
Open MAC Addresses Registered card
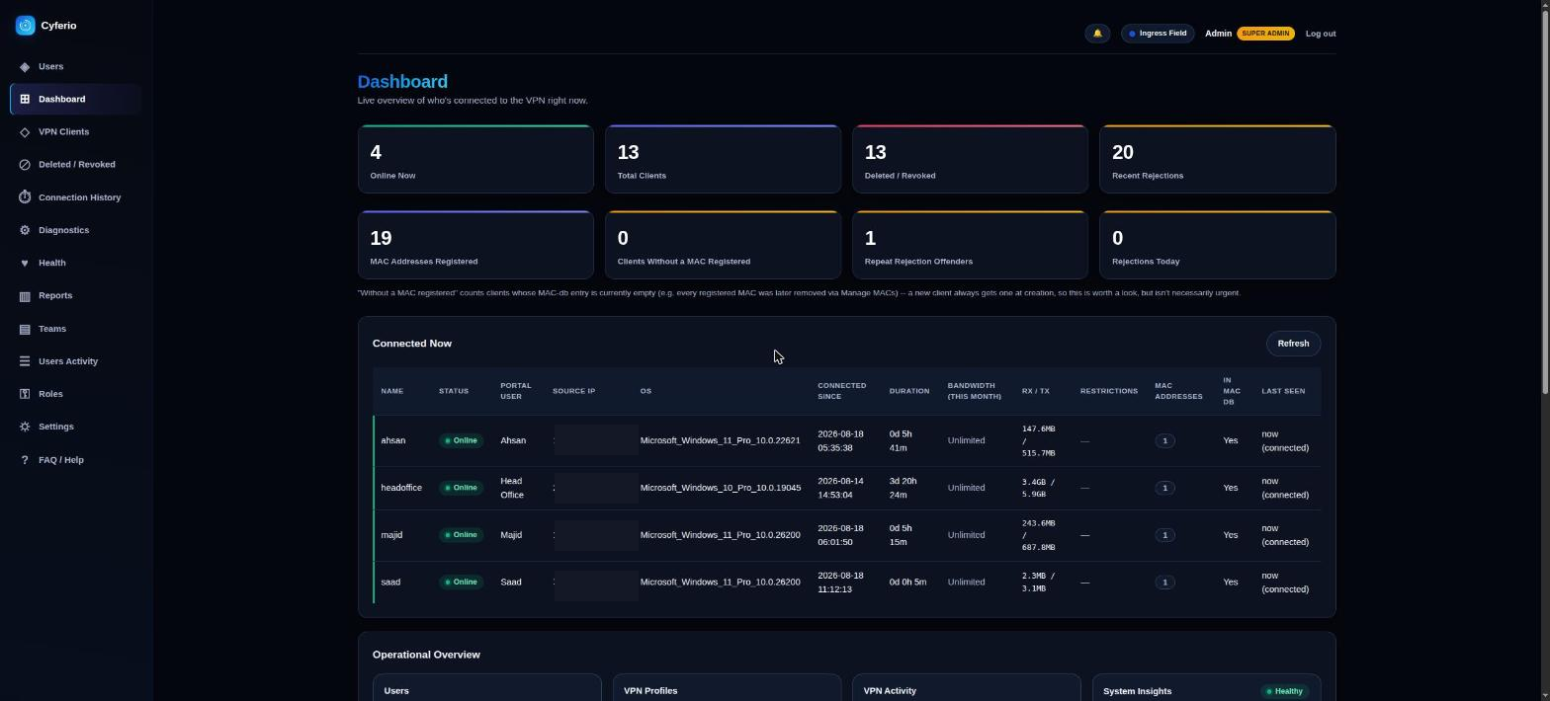[x=475, y=245]
